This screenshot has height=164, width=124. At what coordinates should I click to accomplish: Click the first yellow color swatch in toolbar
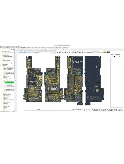coord(104,52)
